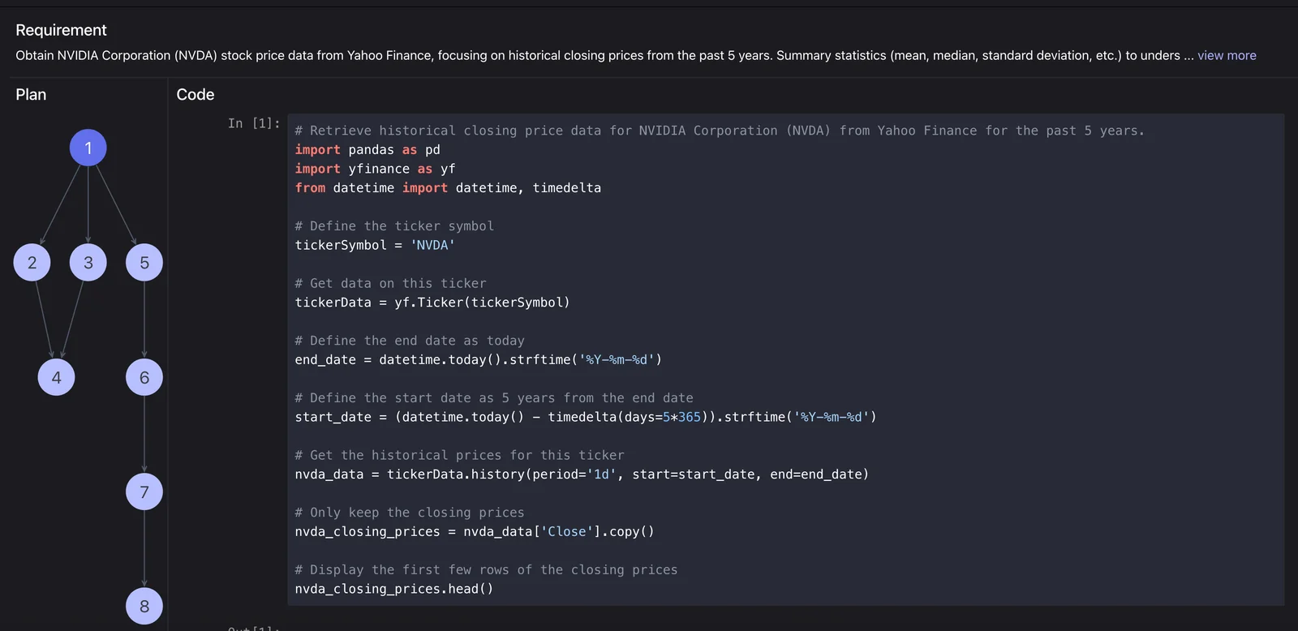The height and width of the screenshot is (631, 1298).
Task: Open plan step node 8
Action: 144,606
